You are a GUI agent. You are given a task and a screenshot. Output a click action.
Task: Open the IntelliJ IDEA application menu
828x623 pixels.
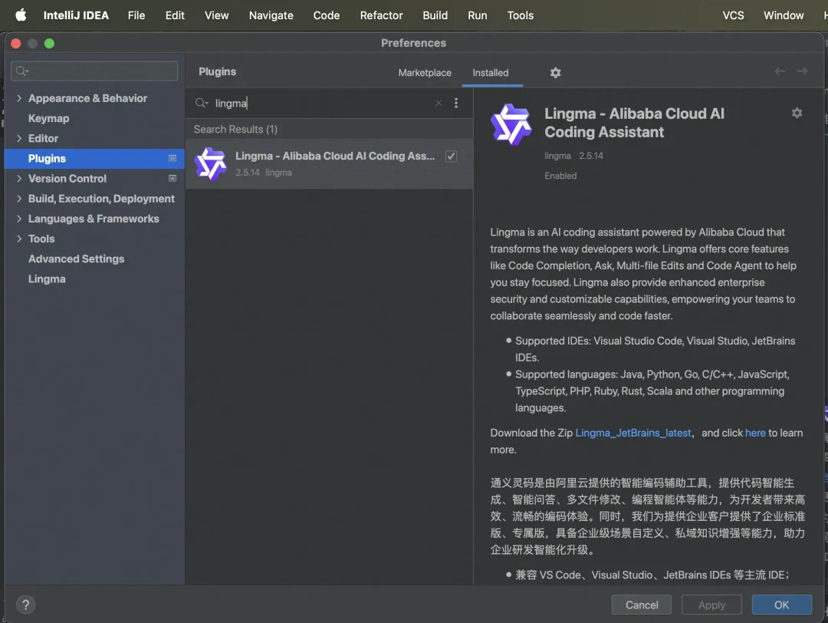(76, 15)
